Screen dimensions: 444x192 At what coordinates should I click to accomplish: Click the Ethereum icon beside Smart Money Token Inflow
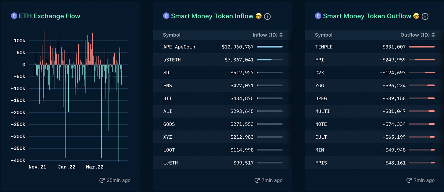(166, 16)
